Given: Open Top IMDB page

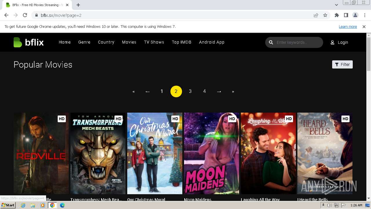Looking at the screenshot, I should [181, 42].
